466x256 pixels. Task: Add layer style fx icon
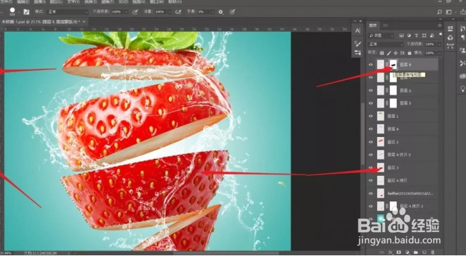391,253
